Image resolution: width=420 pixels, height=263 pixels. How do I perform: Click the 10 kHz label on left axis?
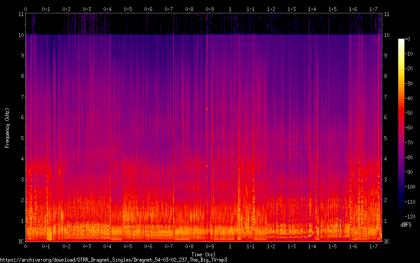(x=20, y=35)
